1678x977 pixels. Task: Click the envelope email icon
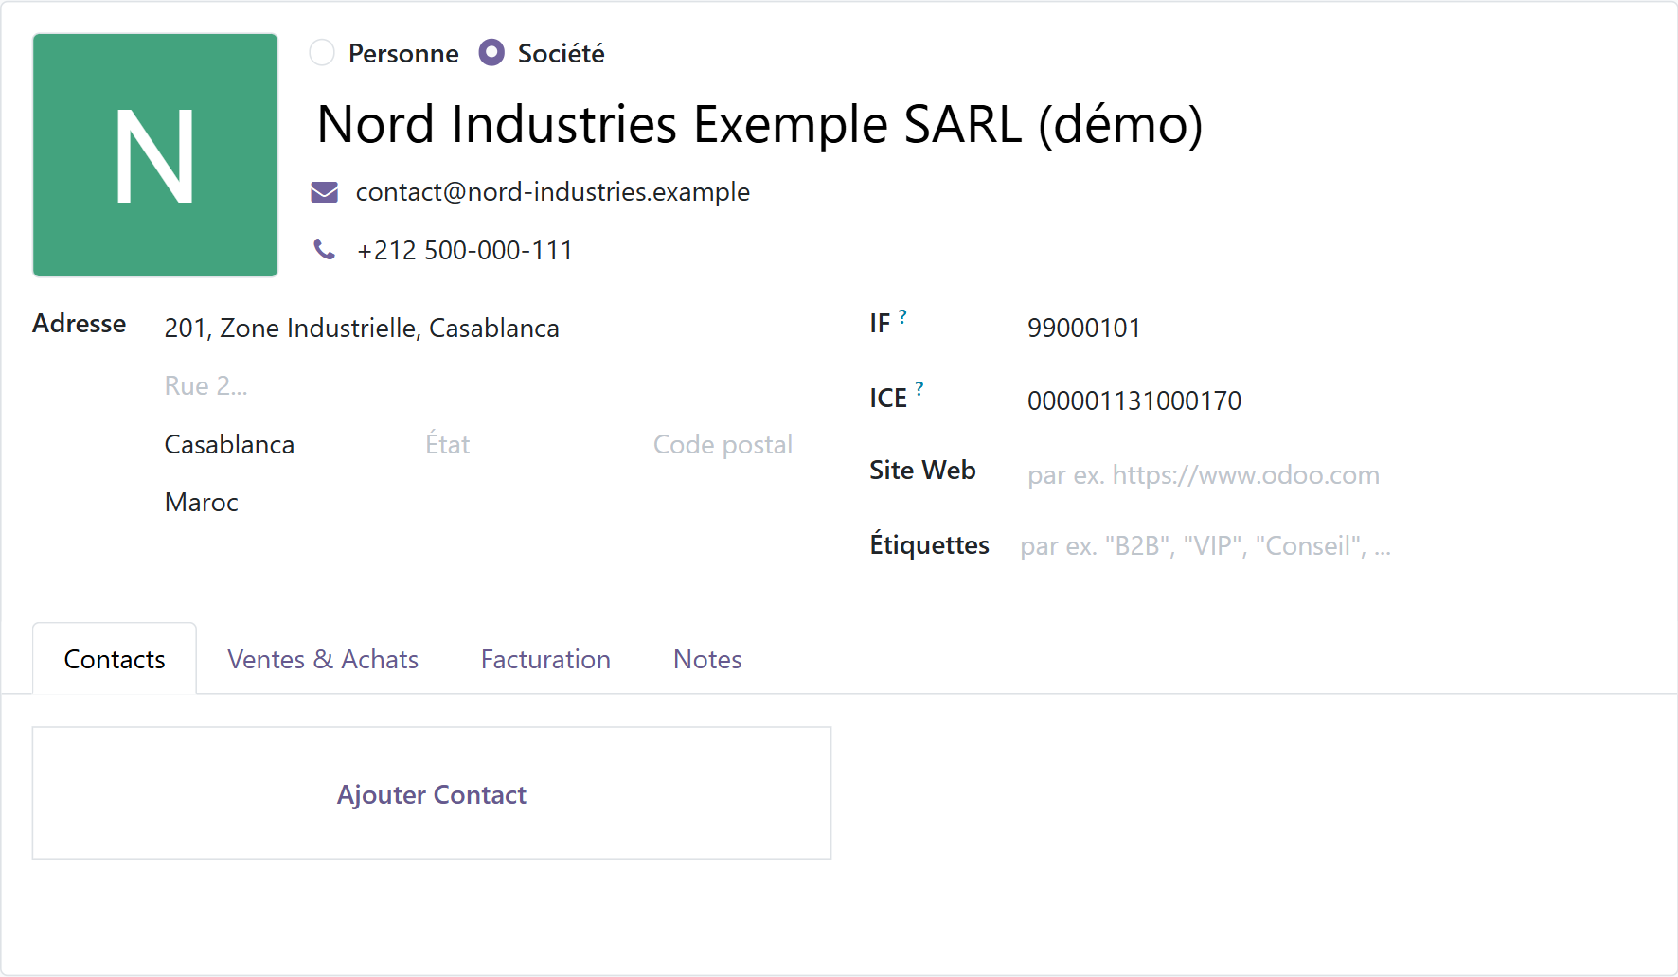click(x=325, y=192)
